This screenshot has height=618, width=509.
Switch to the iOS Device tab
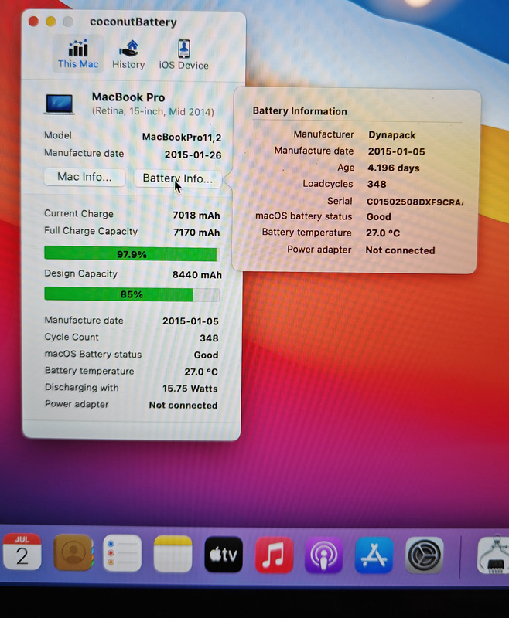[183, 55]
